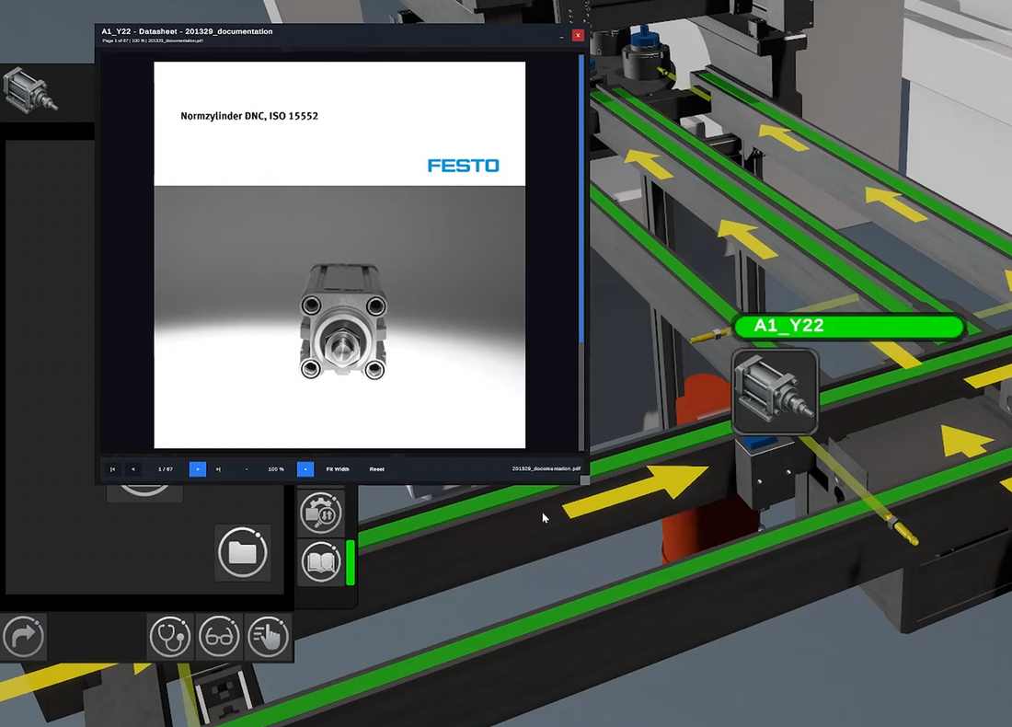Jump to last page of datasheet
This screenshot has height=727, width=1012.
pos(218,469)
